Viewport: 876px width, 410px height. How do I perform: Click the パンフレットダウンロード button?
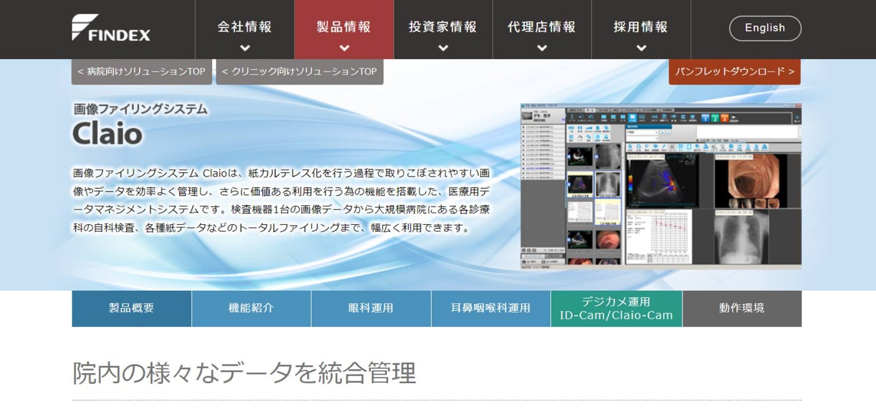734,71
